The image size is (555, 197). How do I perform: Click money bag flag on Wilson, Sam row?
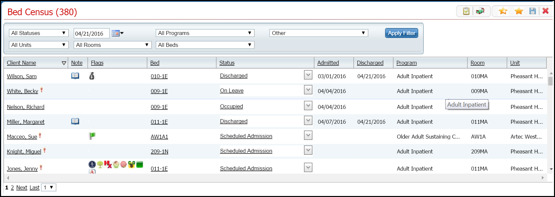[x=92, y=76]
